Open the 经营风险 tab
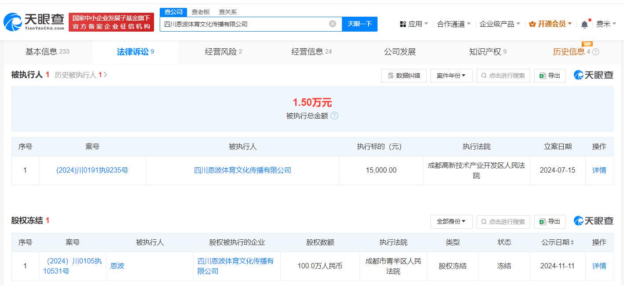 (224, 52)
